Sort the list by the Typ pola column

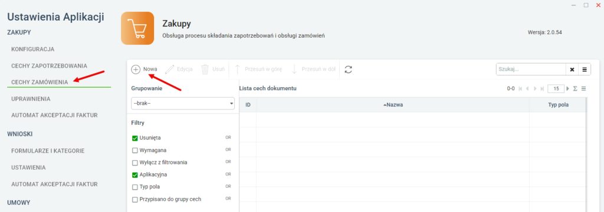[x=558, y=105]
